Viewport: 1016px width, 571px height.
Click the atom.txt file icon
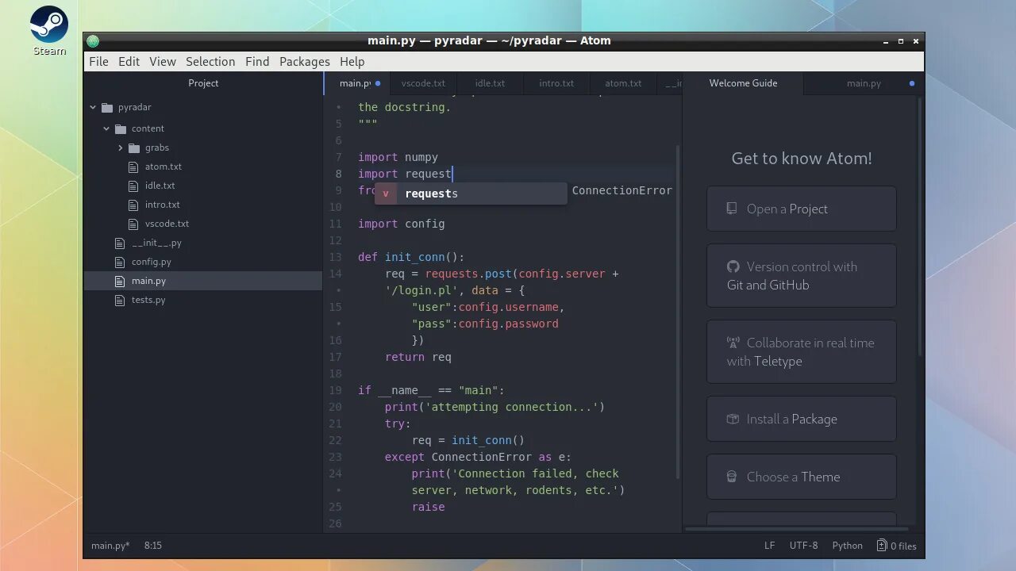[134, 167]
